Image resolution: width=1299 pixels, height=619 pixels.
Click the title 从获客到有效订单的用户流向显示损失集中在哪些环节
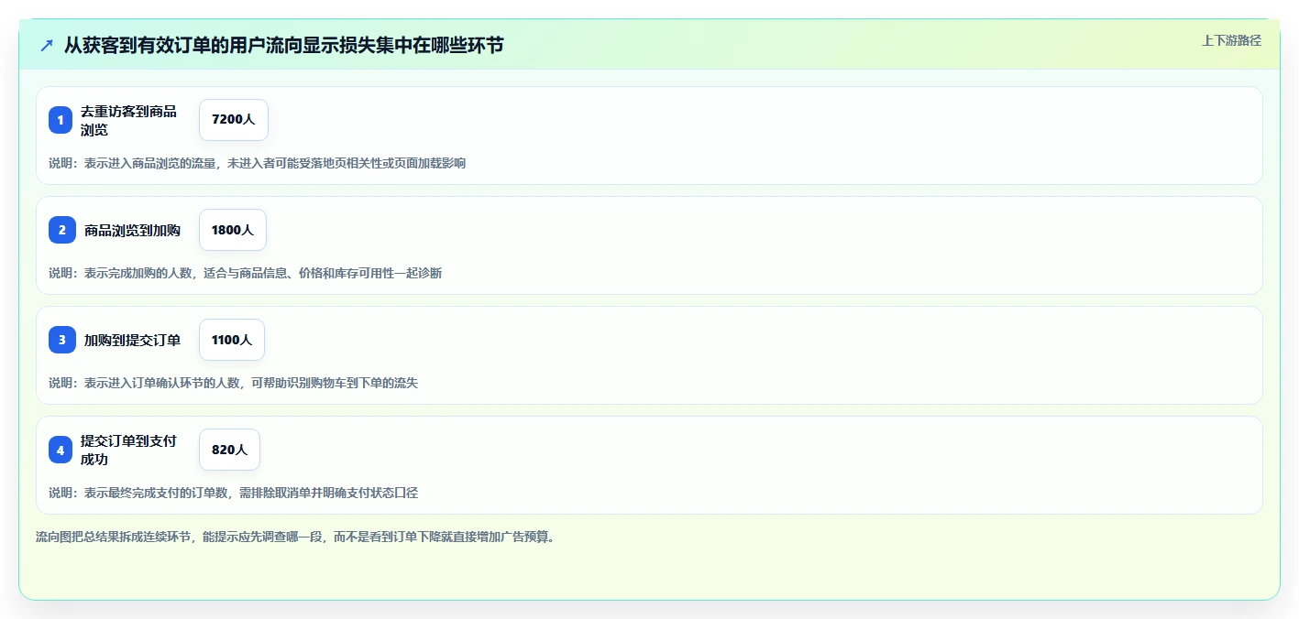(283, 45)
